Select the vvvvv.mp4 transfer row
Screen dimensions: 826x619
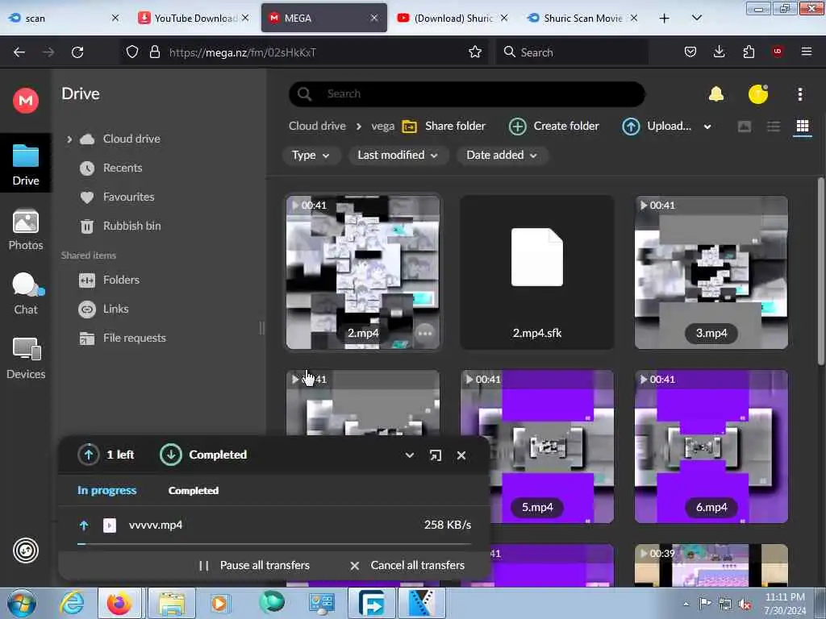click(274, 526)
